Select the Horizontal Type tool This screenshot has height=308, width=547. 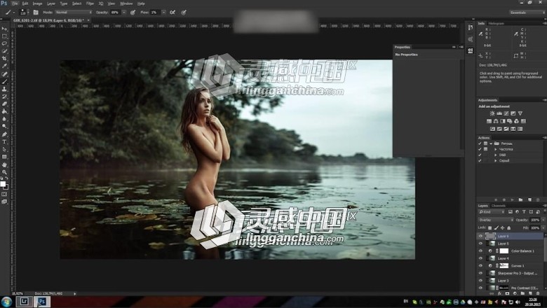pyautogui.click(x=4, y=142)
